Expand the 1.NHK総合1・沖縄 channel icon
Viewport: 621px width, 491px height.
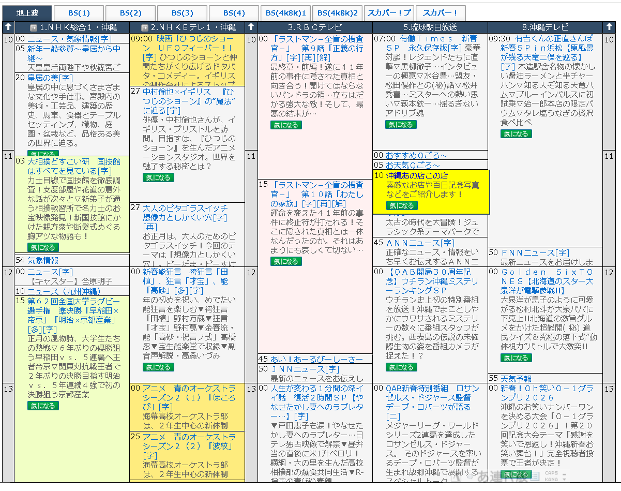[33, 27]
